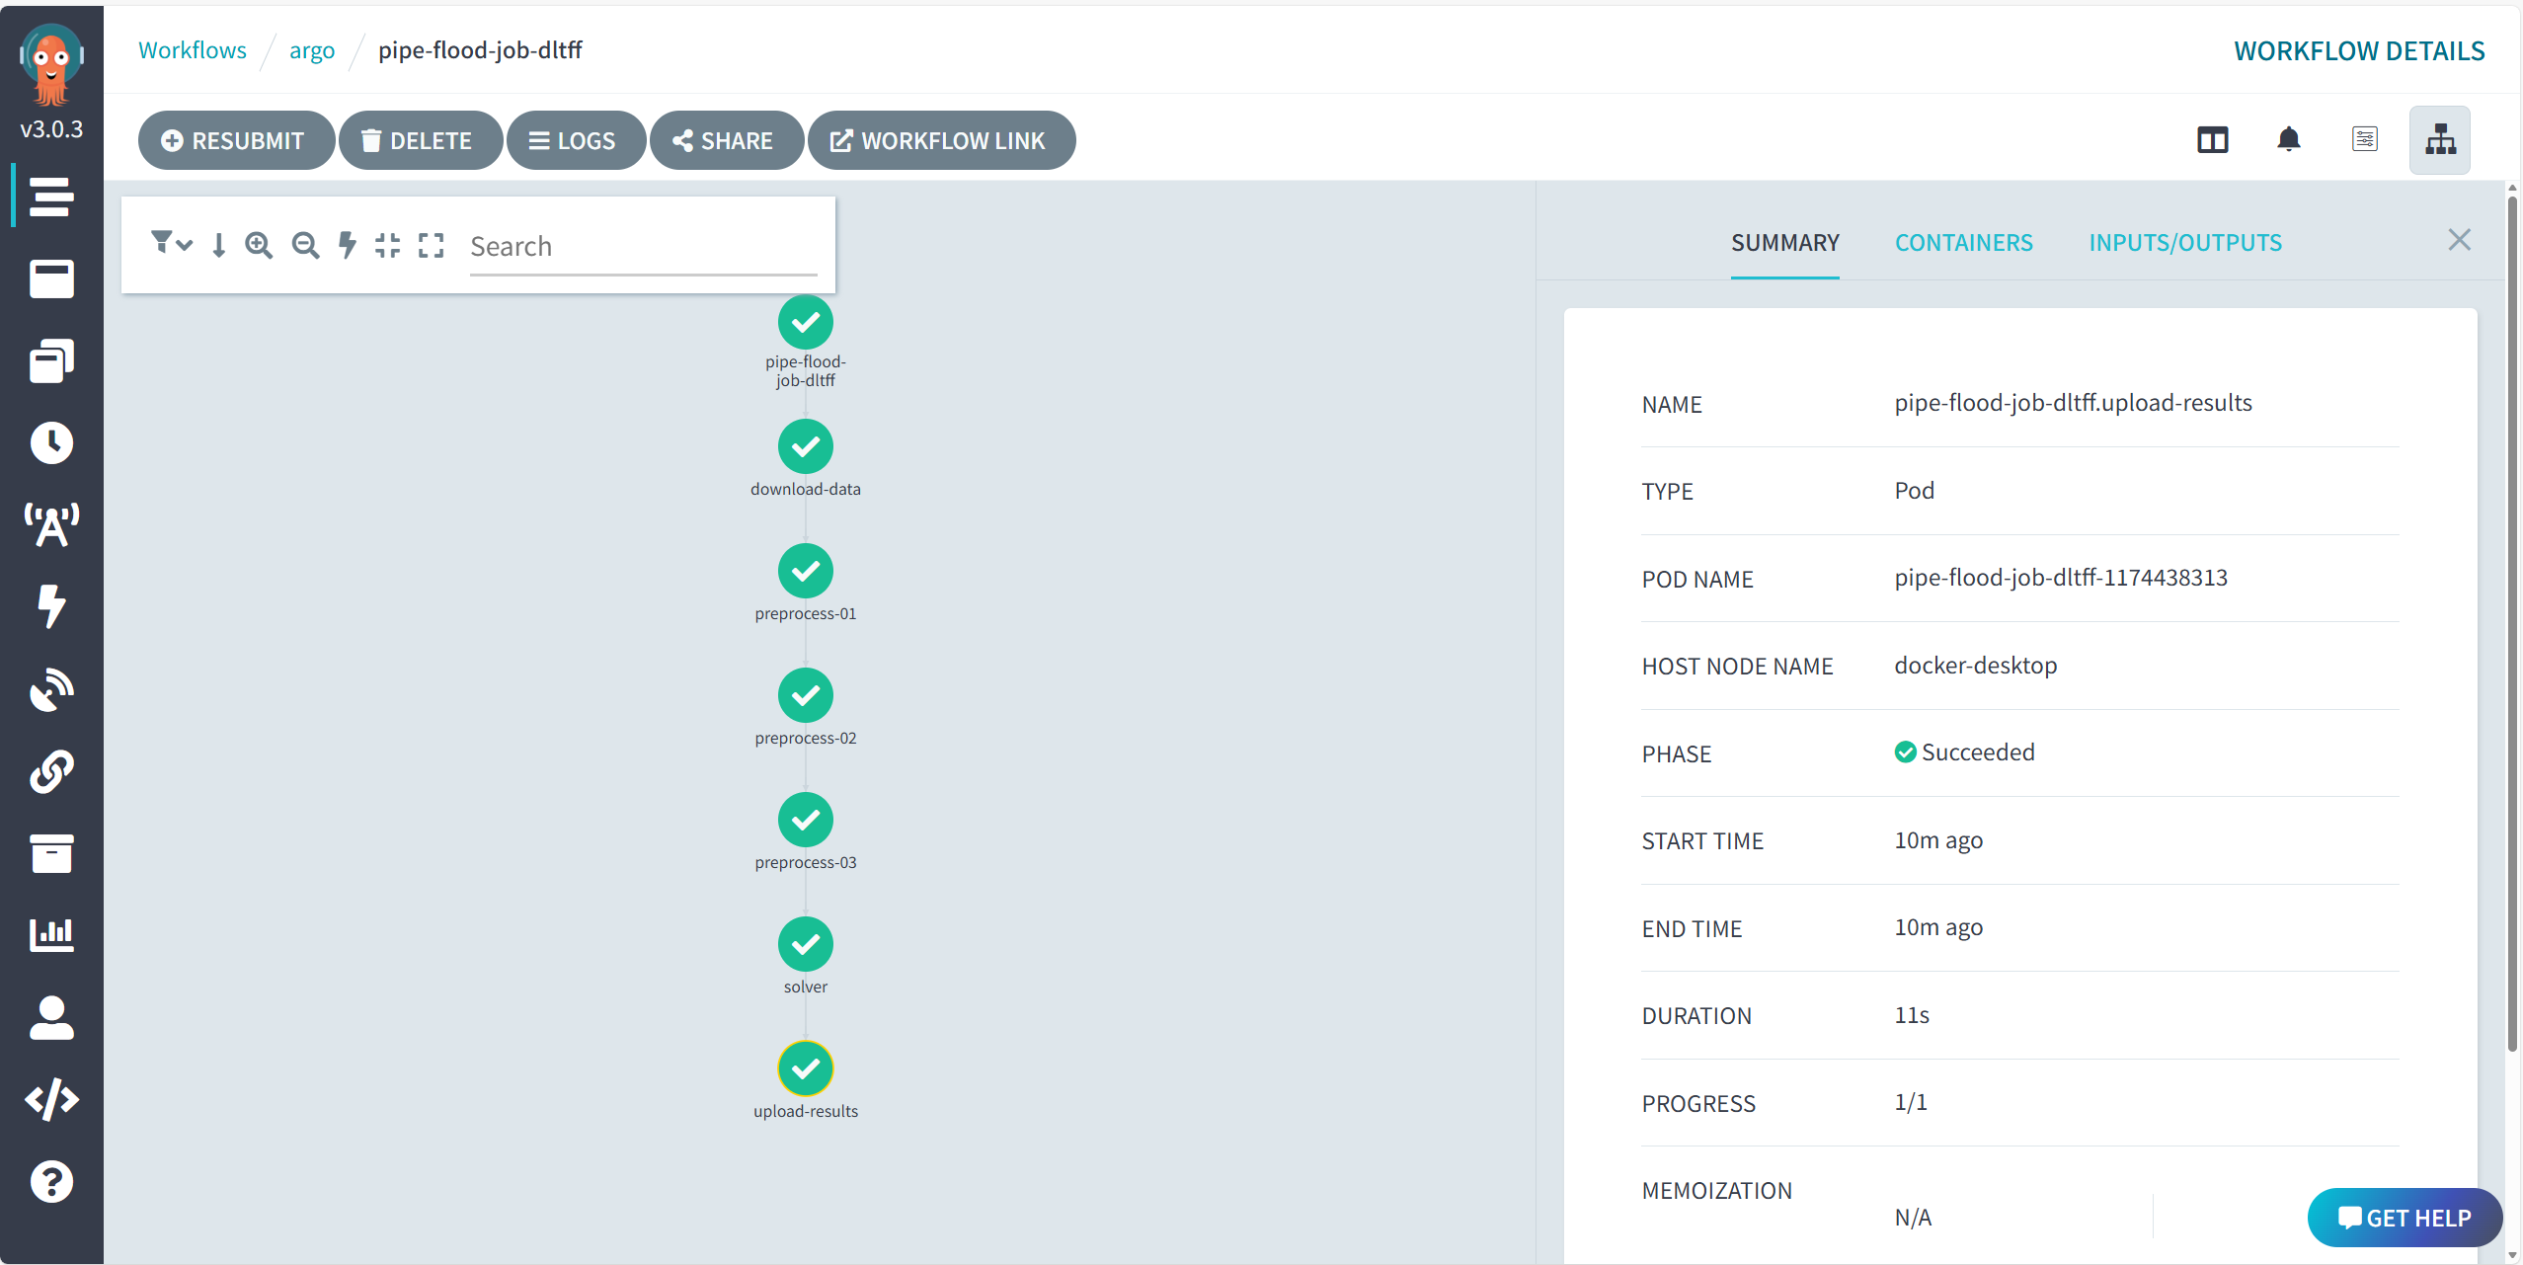
Task: Open Cron Workflows from sidebar clock icon
Action: point(51,443)
